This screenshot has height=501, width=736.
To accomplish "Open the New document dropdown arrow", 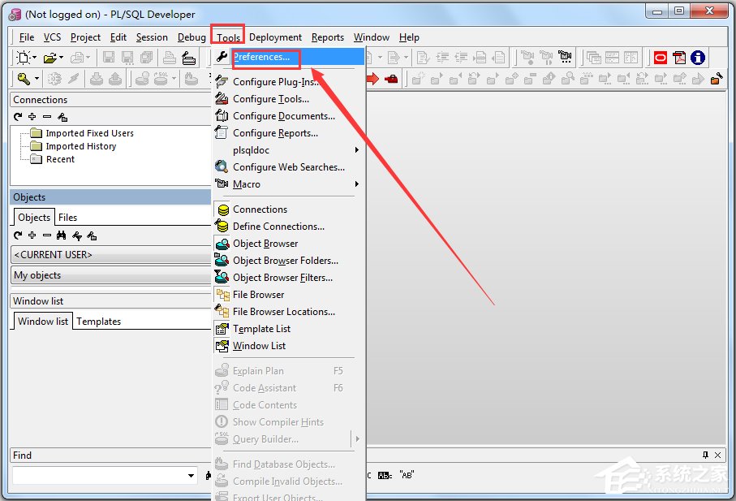I will point(34,58).
